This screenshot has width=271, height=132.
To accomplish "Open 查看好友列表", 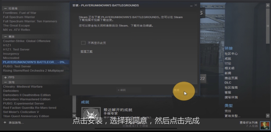I will pyautogui.click(x=248, y=123).
